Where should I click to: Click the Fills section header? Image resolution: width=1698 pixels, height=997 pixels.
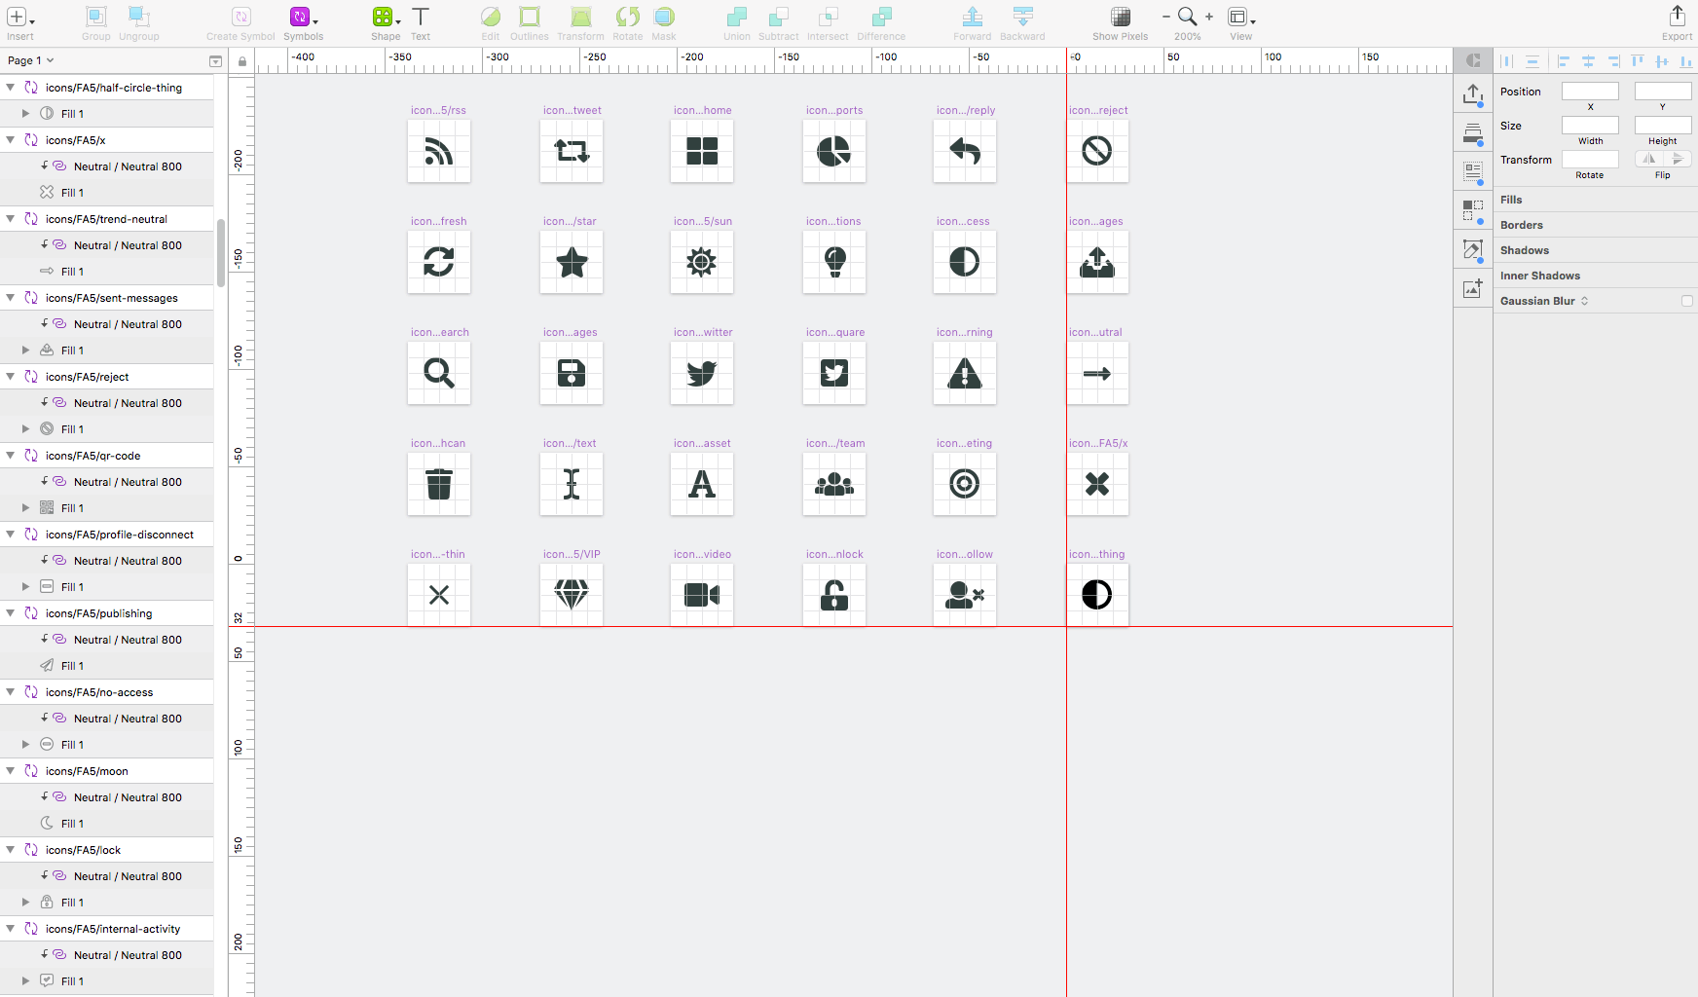click(x=1596, y=200)
